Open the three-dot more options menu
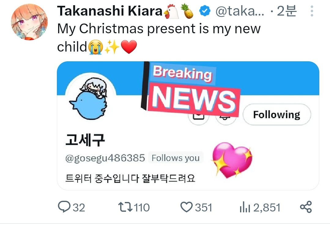This screenshot has height=227, width=330. pyautogui.click(x=312, y=11)
